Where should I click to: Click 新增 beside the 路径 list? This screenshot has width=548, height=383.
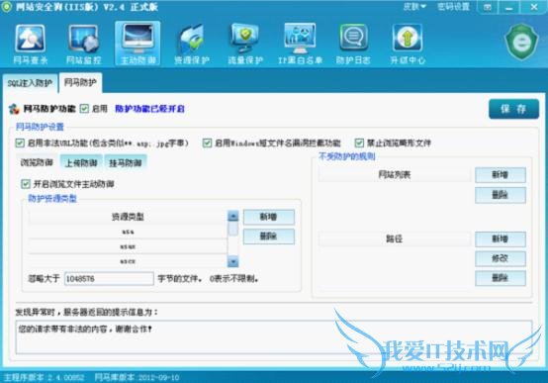[501, 239]
